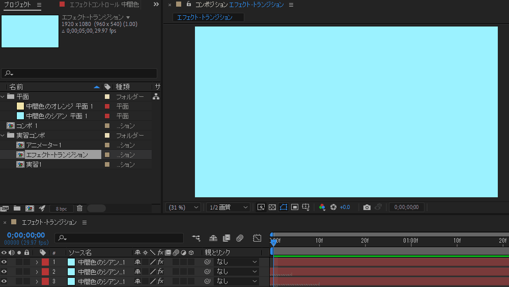This screenshot has width=509, height=287.
Task: Click the Project panel search field
Action: pyautogui.click(x=79, y=73)
